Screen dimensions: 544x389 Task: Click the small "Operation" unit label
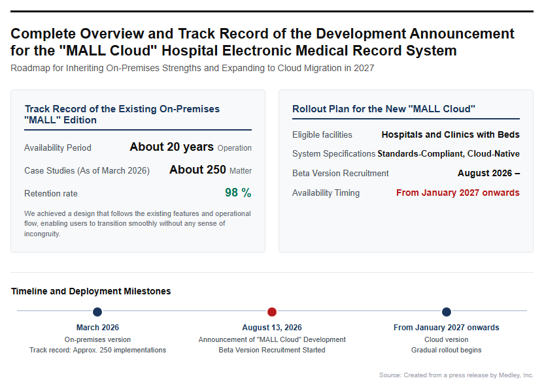coord(235,148)
